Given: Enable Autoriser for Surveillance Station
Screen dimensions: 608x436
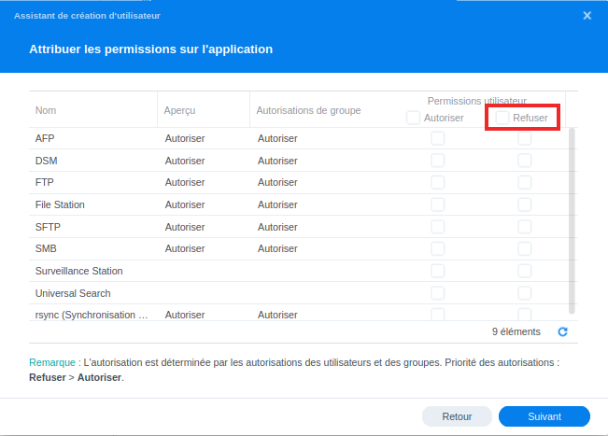Looking at the screenshot, I should [x=437, y=271].
